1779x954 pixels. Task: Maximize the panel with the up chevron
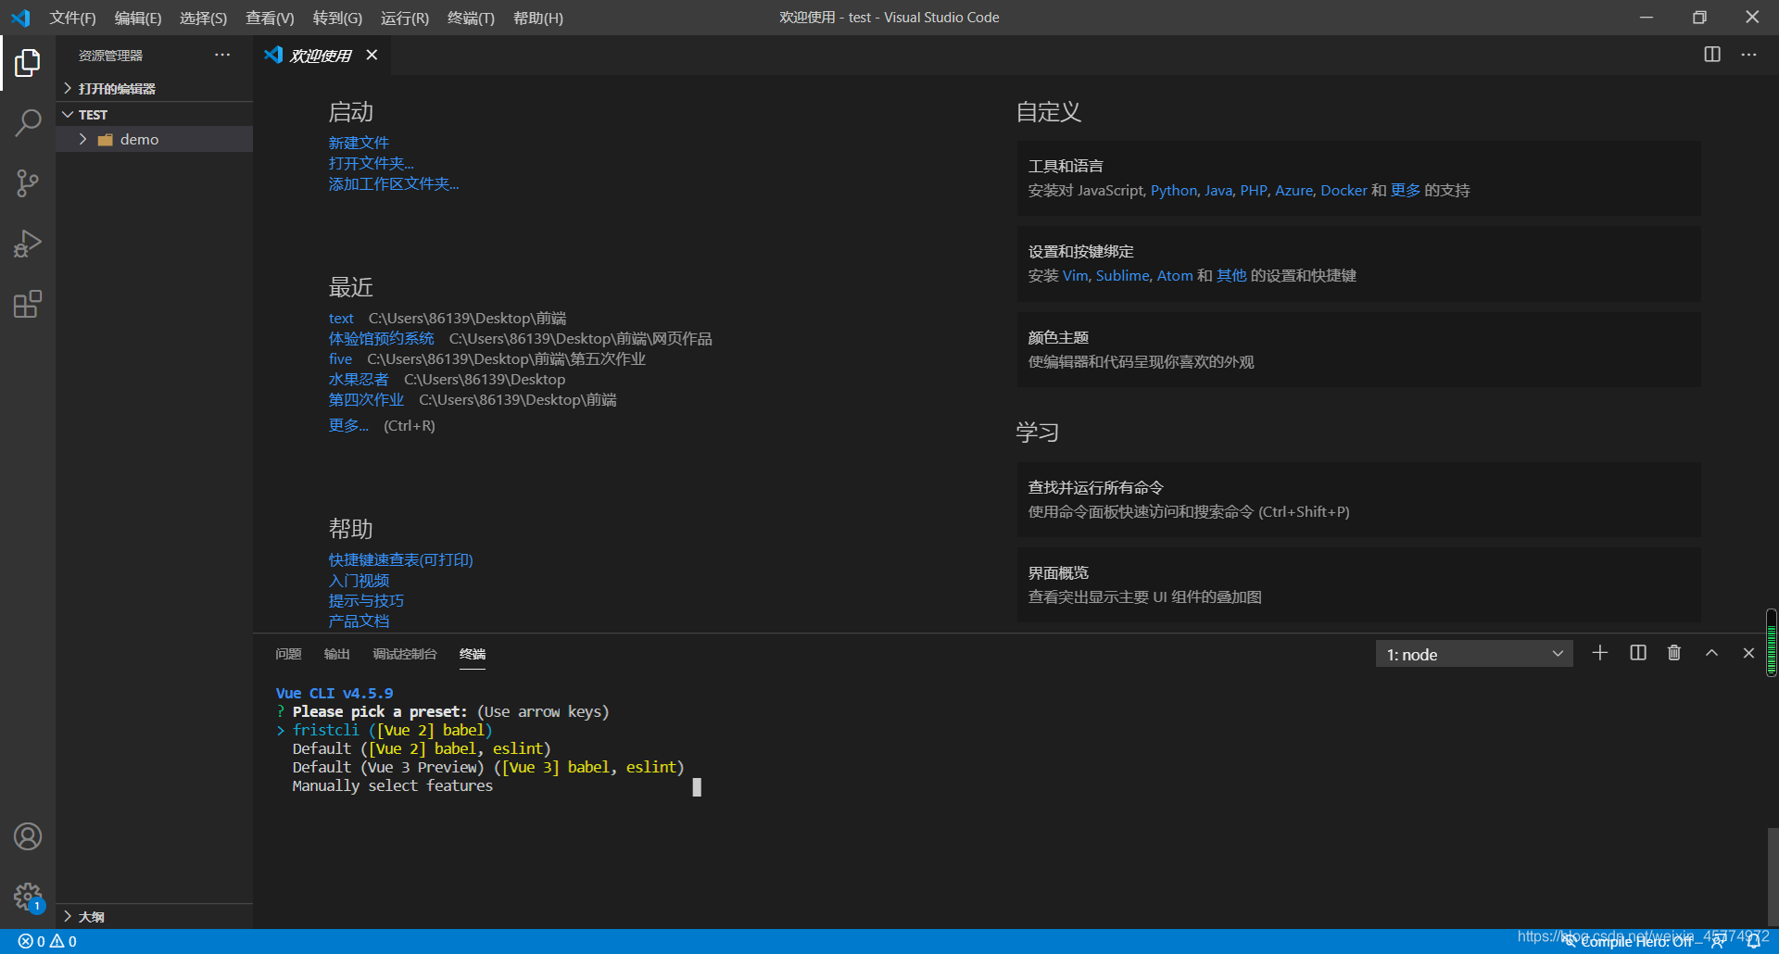pos(1711,653)
